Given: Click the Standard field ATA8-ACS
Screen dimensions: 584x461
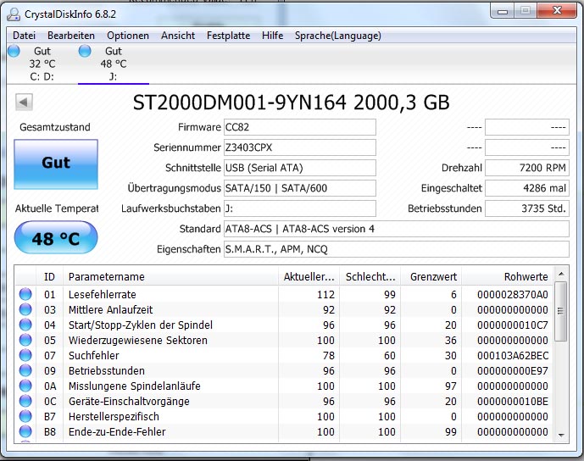Looking at the screenshot, I should [397, 229].
